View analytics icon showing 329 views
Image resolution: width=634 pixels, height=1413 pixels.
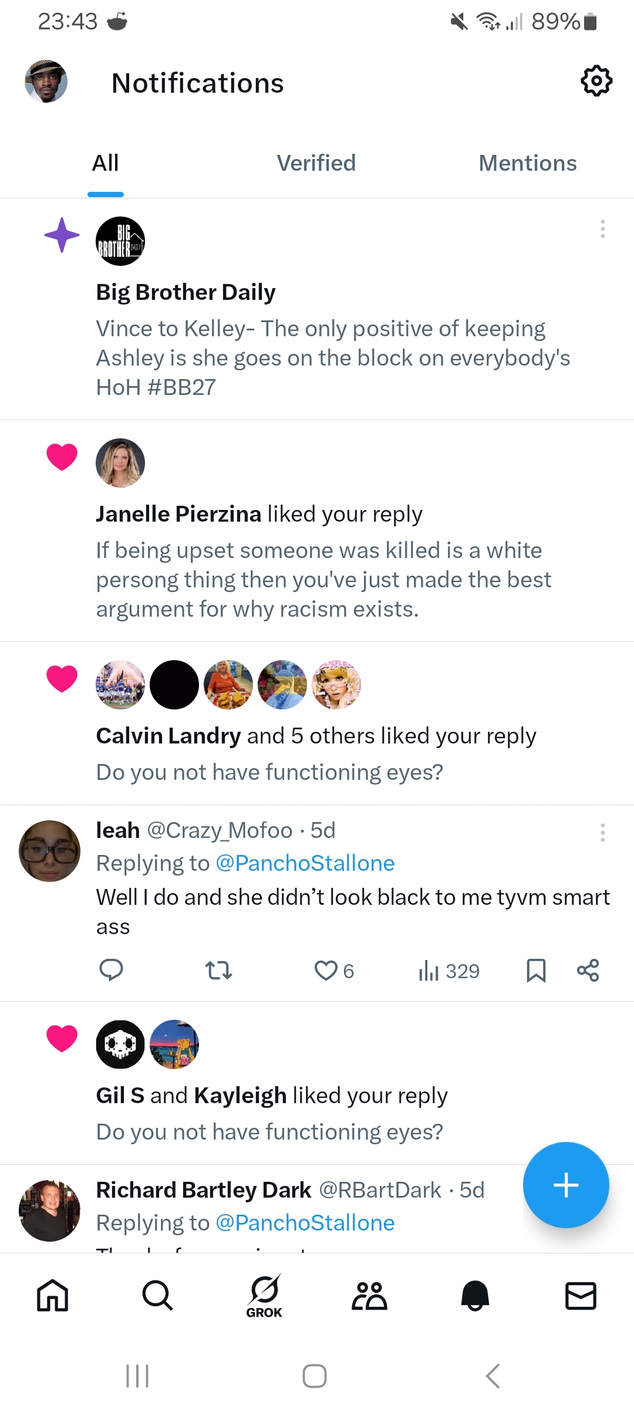pyautogui.click(x=449, y=971)
